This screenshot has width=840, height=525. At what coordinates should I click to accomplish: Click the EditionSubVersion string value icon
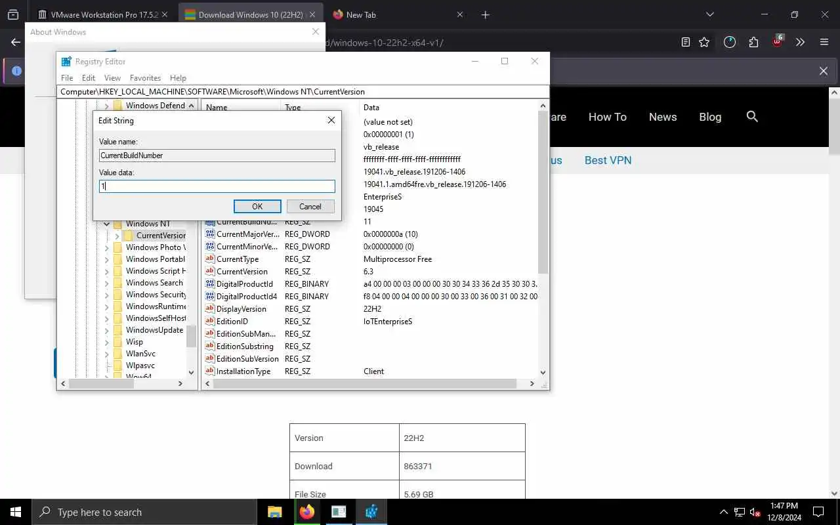click(210, 358)
